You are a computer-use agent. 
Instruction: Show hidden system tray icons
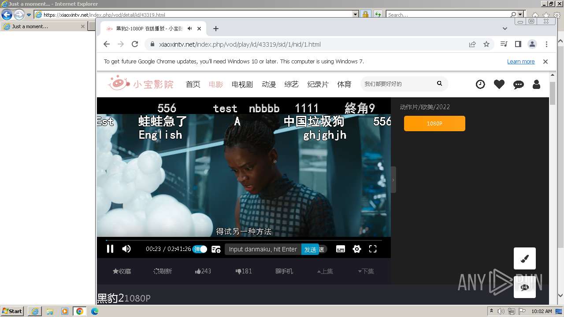tap(492, 311)
